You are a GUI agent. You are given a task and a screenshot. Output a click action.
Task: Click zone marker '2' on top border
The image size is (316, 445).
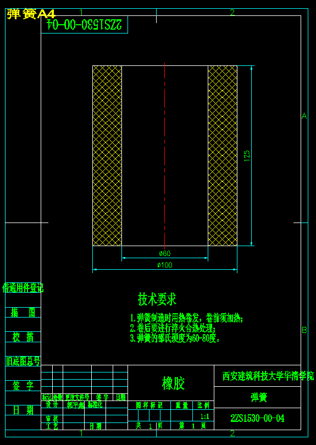(232, 12)
